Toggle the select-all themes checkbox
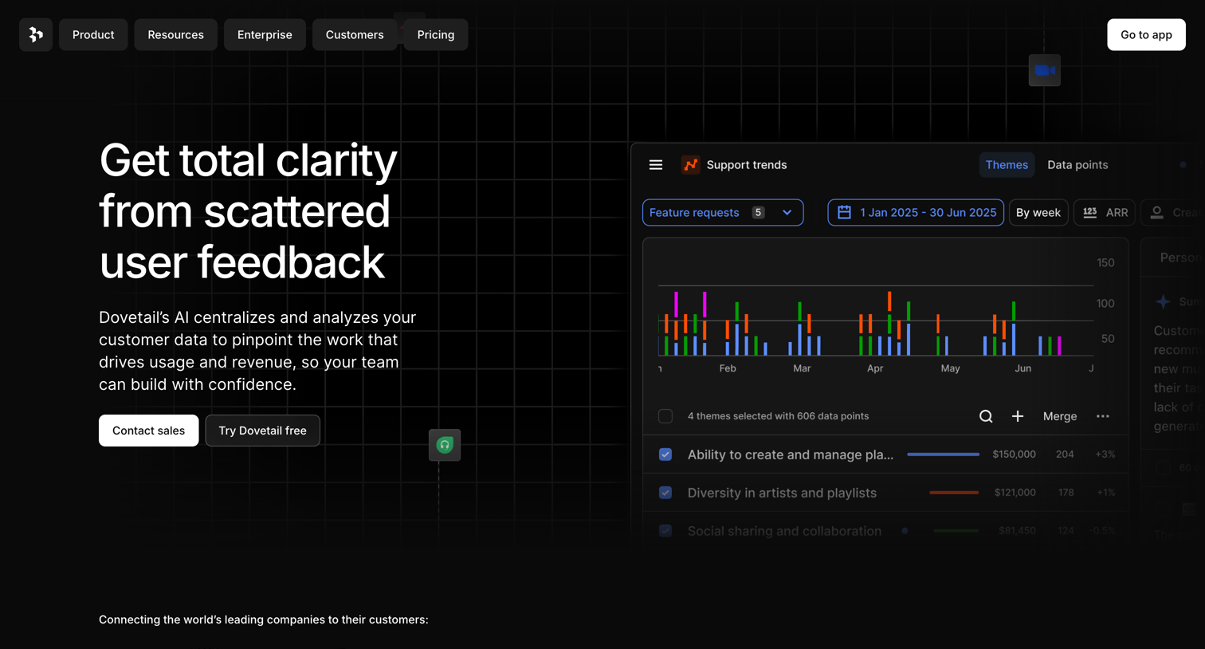This screenshot has height=649, width=1205. pyautogui.click(x=665, y=416)
